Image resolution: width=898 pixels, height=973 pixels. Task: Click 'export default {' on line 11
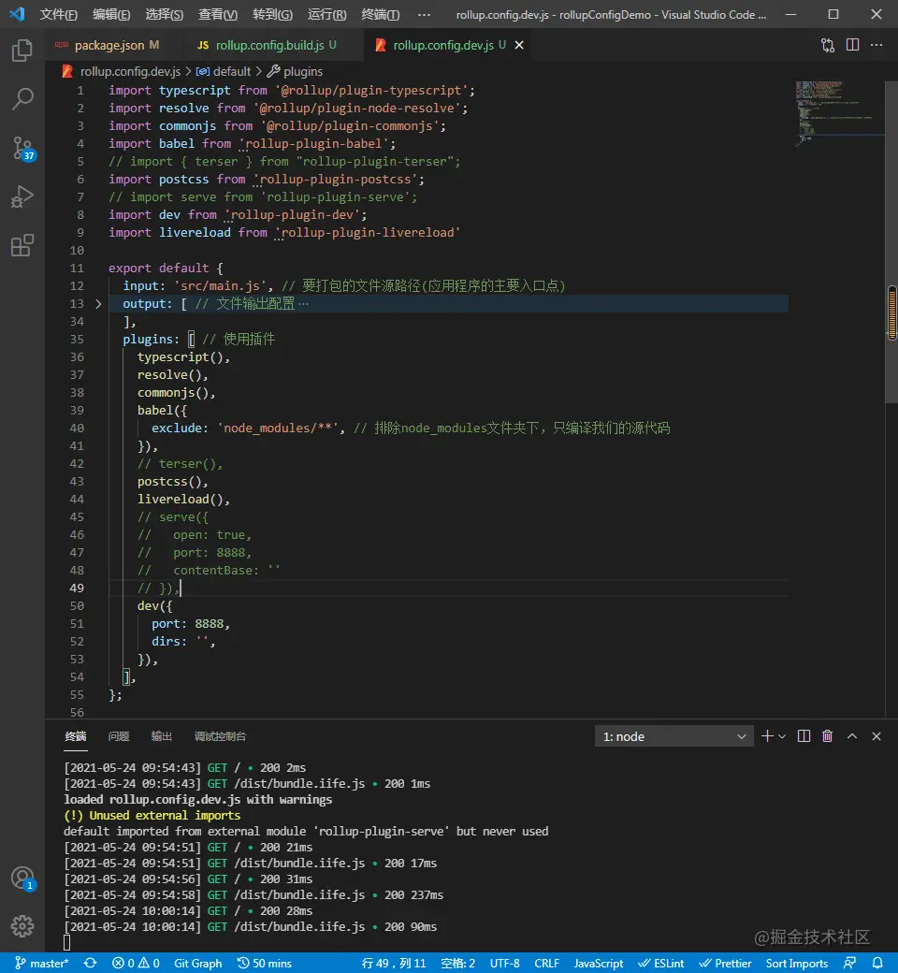[x=166, y=269]
